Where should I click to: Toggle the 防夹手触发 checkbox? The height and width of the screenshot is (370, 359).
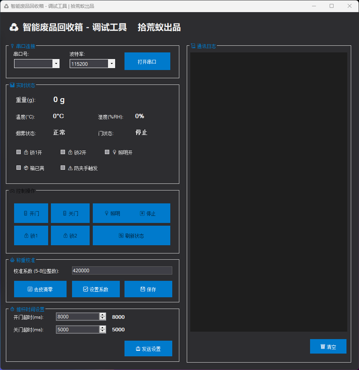point(63,167)
